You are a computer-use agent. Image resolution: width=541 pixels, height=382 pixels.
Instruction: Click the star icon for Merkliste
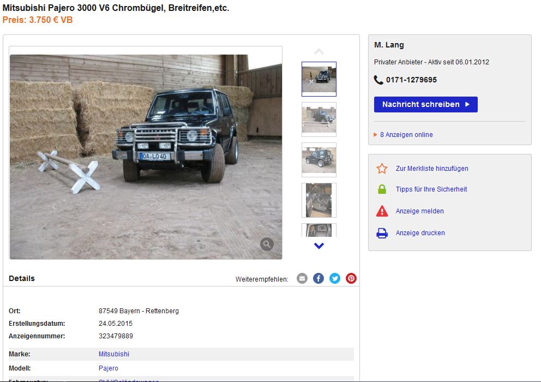[x=382, y=169]
